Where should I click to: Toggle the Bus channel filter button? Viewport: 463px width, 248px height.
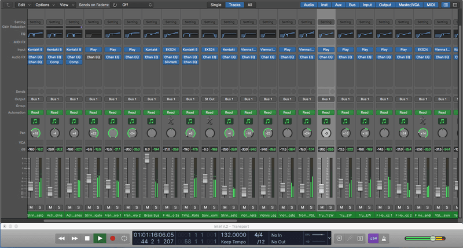tap(352, 5)
